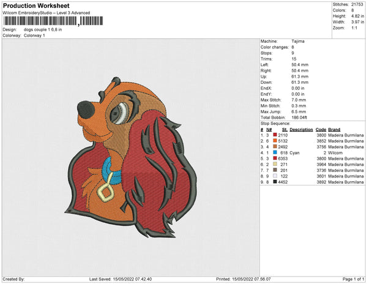Click the Left value 50.4 mm
Image resolution: width=367 pixels, height=284 pixels.
click(x=300, y=65)
